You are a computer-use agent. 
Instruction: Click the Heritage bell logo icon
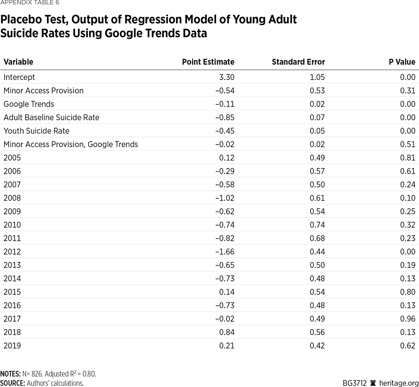coord(373,383)
